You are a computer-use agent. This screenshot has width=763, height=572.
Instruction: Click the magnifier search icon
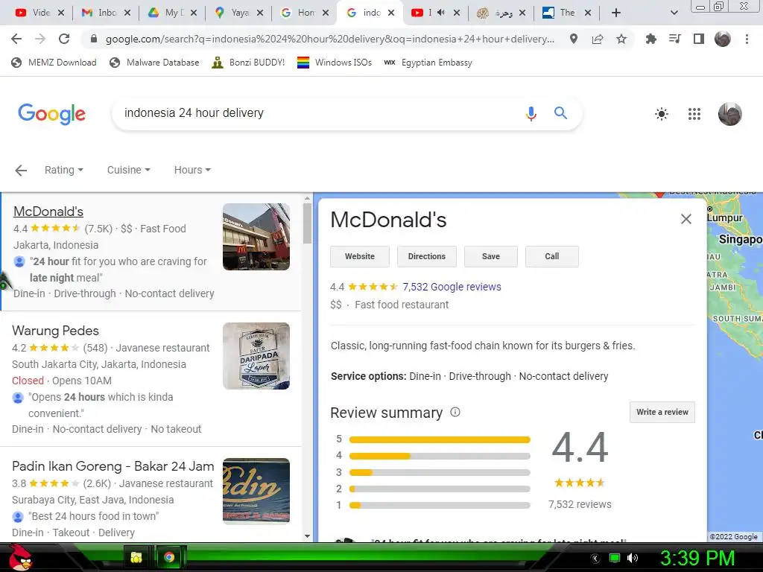pyautogui.click(x=560, y=113)
